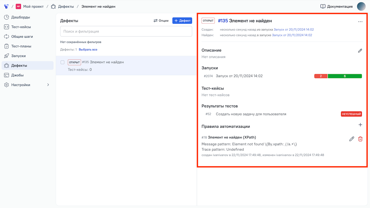Viewport: 370px width, 208px height.
Task: Go to Тест-кейсы in the sidebar
Action: click(x=21, y=27)
